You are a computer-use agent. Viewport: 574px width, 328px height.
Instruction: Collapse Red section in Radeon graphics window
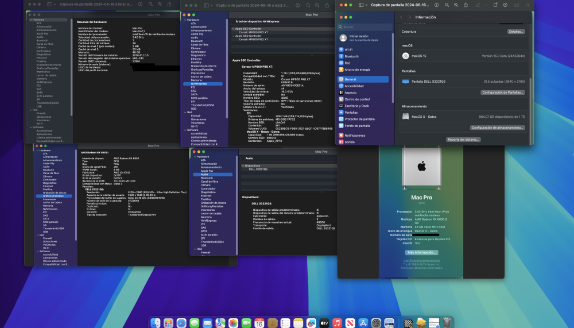(x=38, y=235)
